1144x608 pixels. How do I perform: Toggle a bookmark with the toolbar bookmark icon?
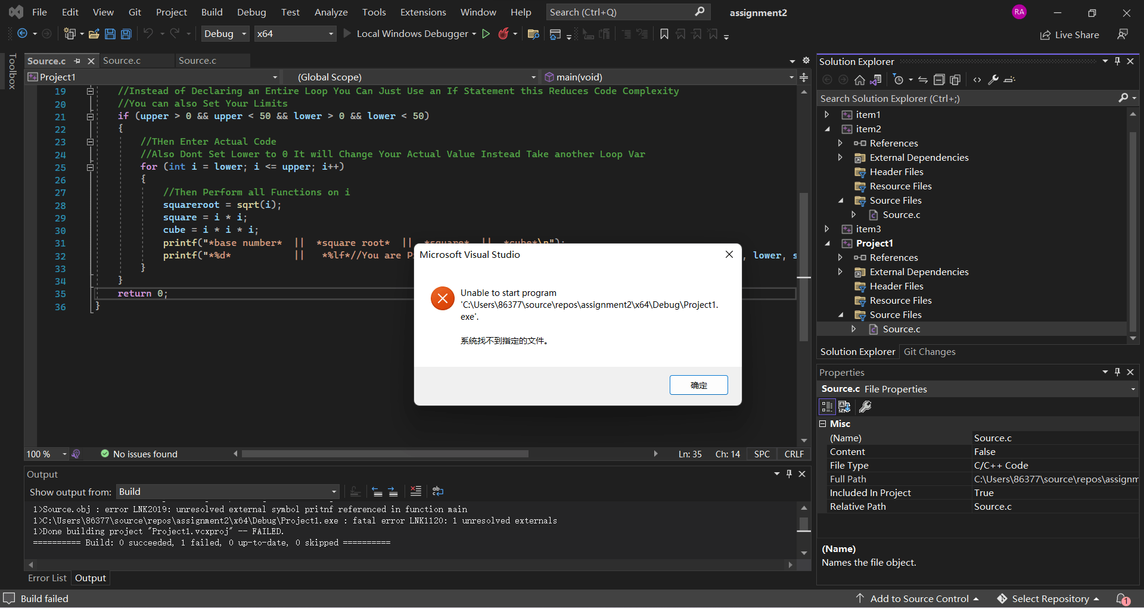point(664,34)
